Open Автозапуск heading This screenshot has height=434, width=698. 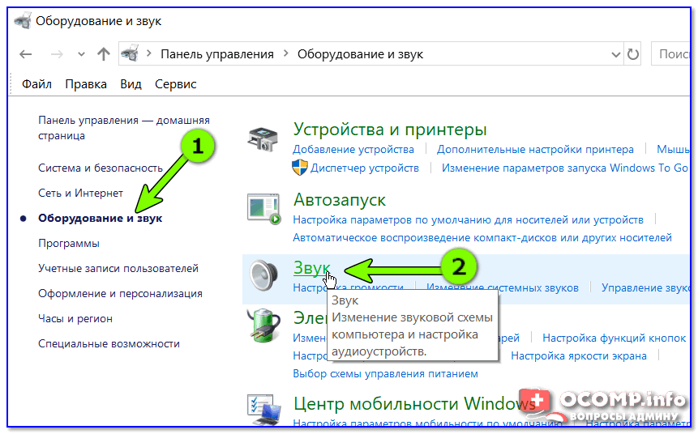pos(339,200)
